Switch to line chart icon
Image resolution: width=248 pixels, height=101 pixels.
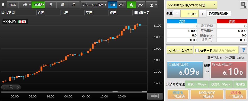click(140, 5)
